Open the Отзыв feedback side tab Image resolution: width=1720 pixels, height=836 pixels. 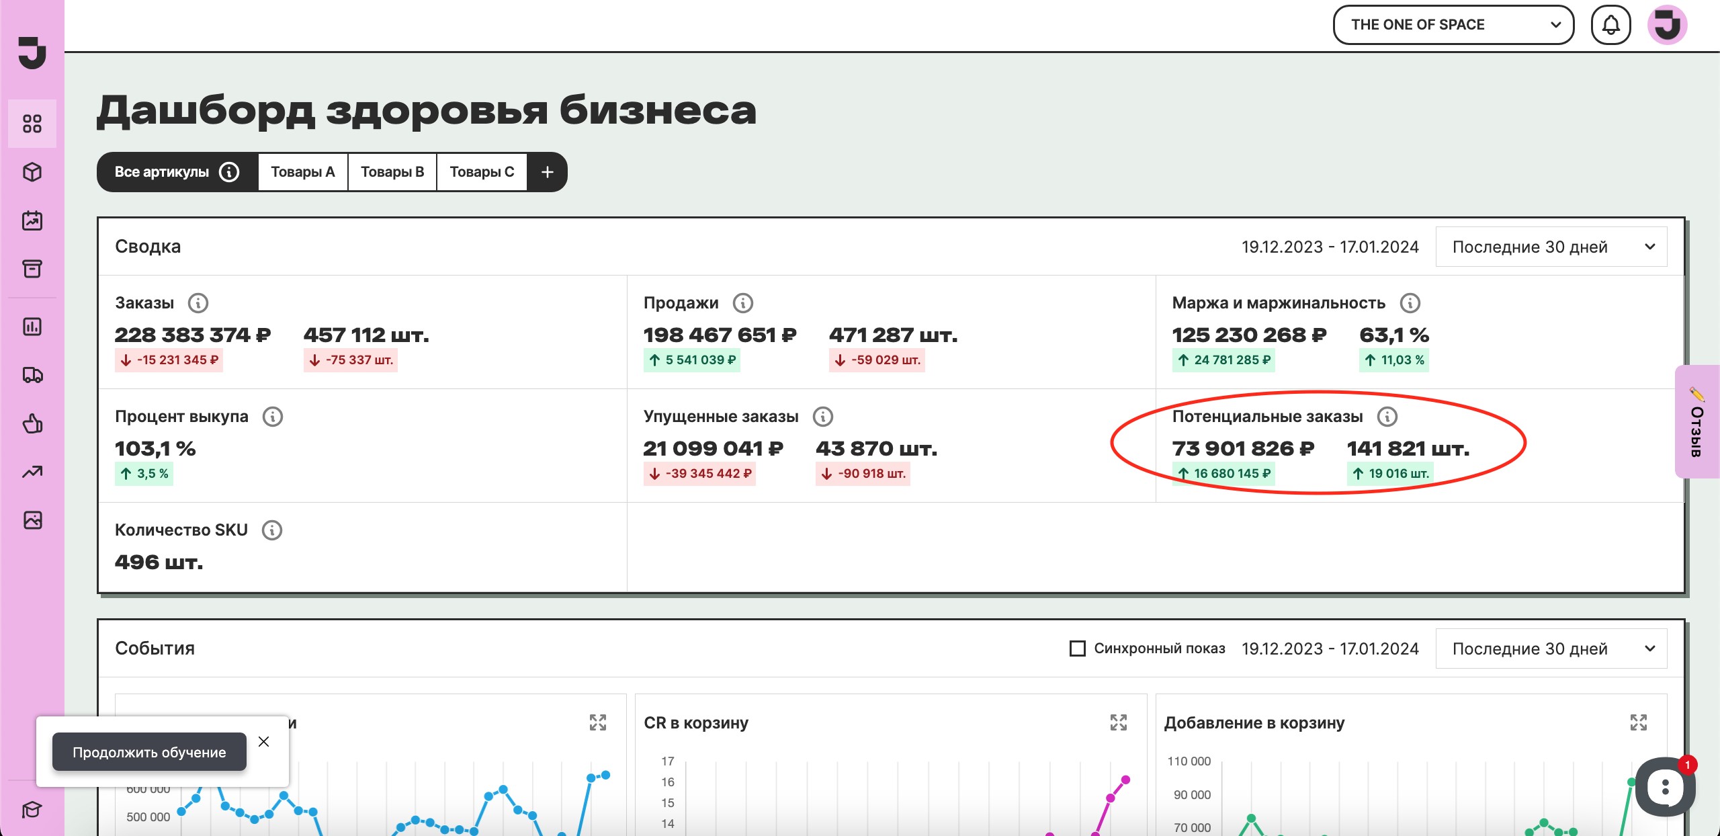[x=1697, y=422]
